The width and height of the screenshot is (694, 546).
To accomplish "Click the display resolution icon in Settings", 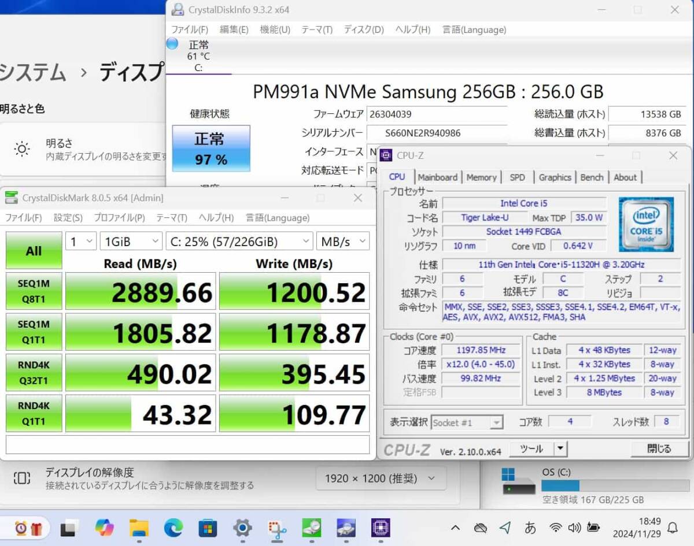I will click(x=21, y=478).
